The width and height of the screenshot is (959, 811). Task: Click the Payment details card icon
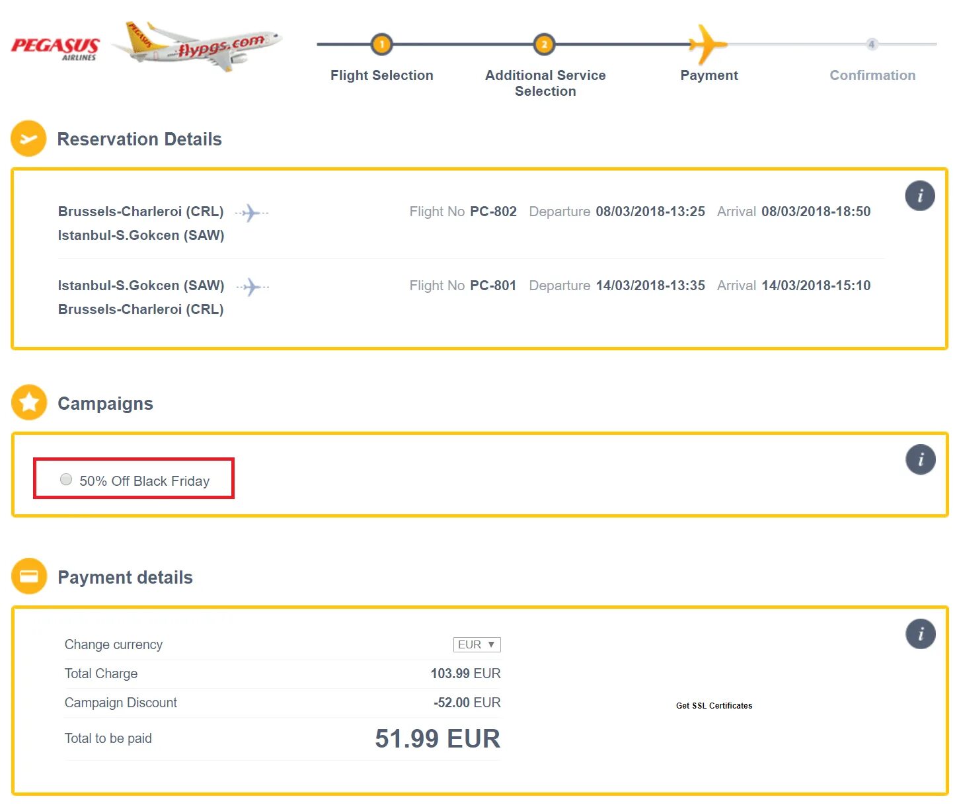click(29, 576)
